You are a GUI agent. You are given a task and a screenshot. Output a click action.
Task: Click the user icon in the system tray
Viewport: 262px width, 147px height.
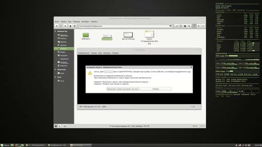pyautogui.click(x=236, y=145)
